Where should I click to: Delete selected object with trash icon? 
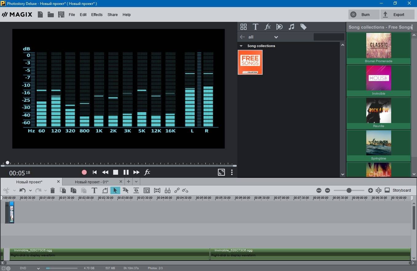tap(53, 190)
